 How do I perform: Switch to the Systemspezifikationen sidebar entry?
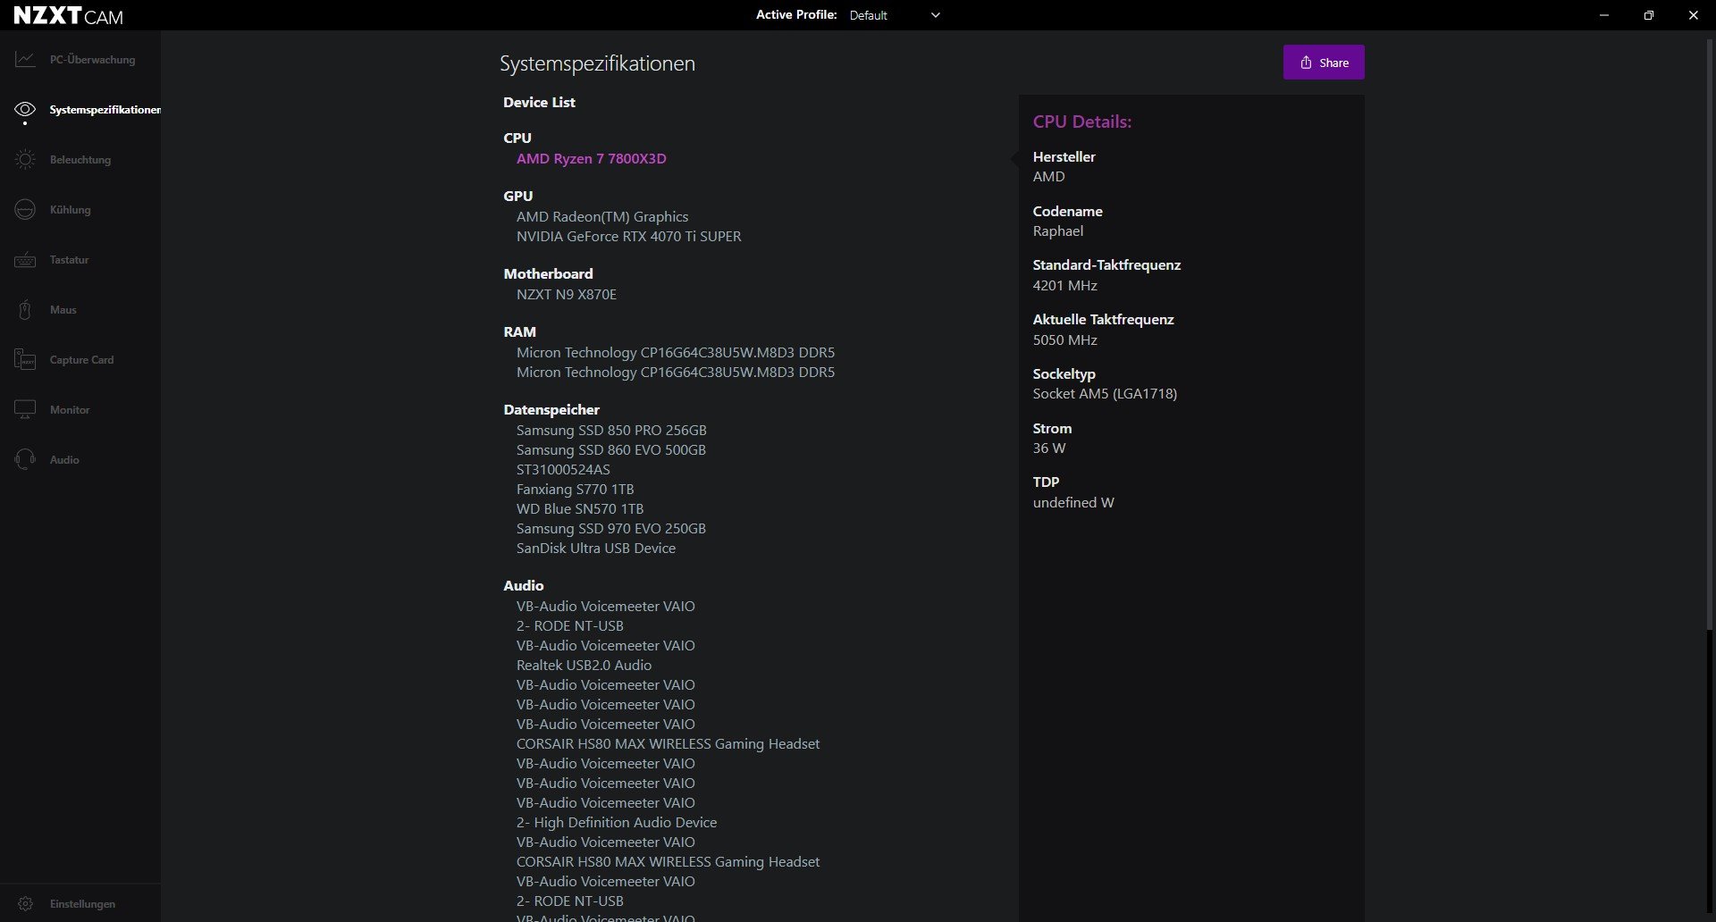click(105, 109)
